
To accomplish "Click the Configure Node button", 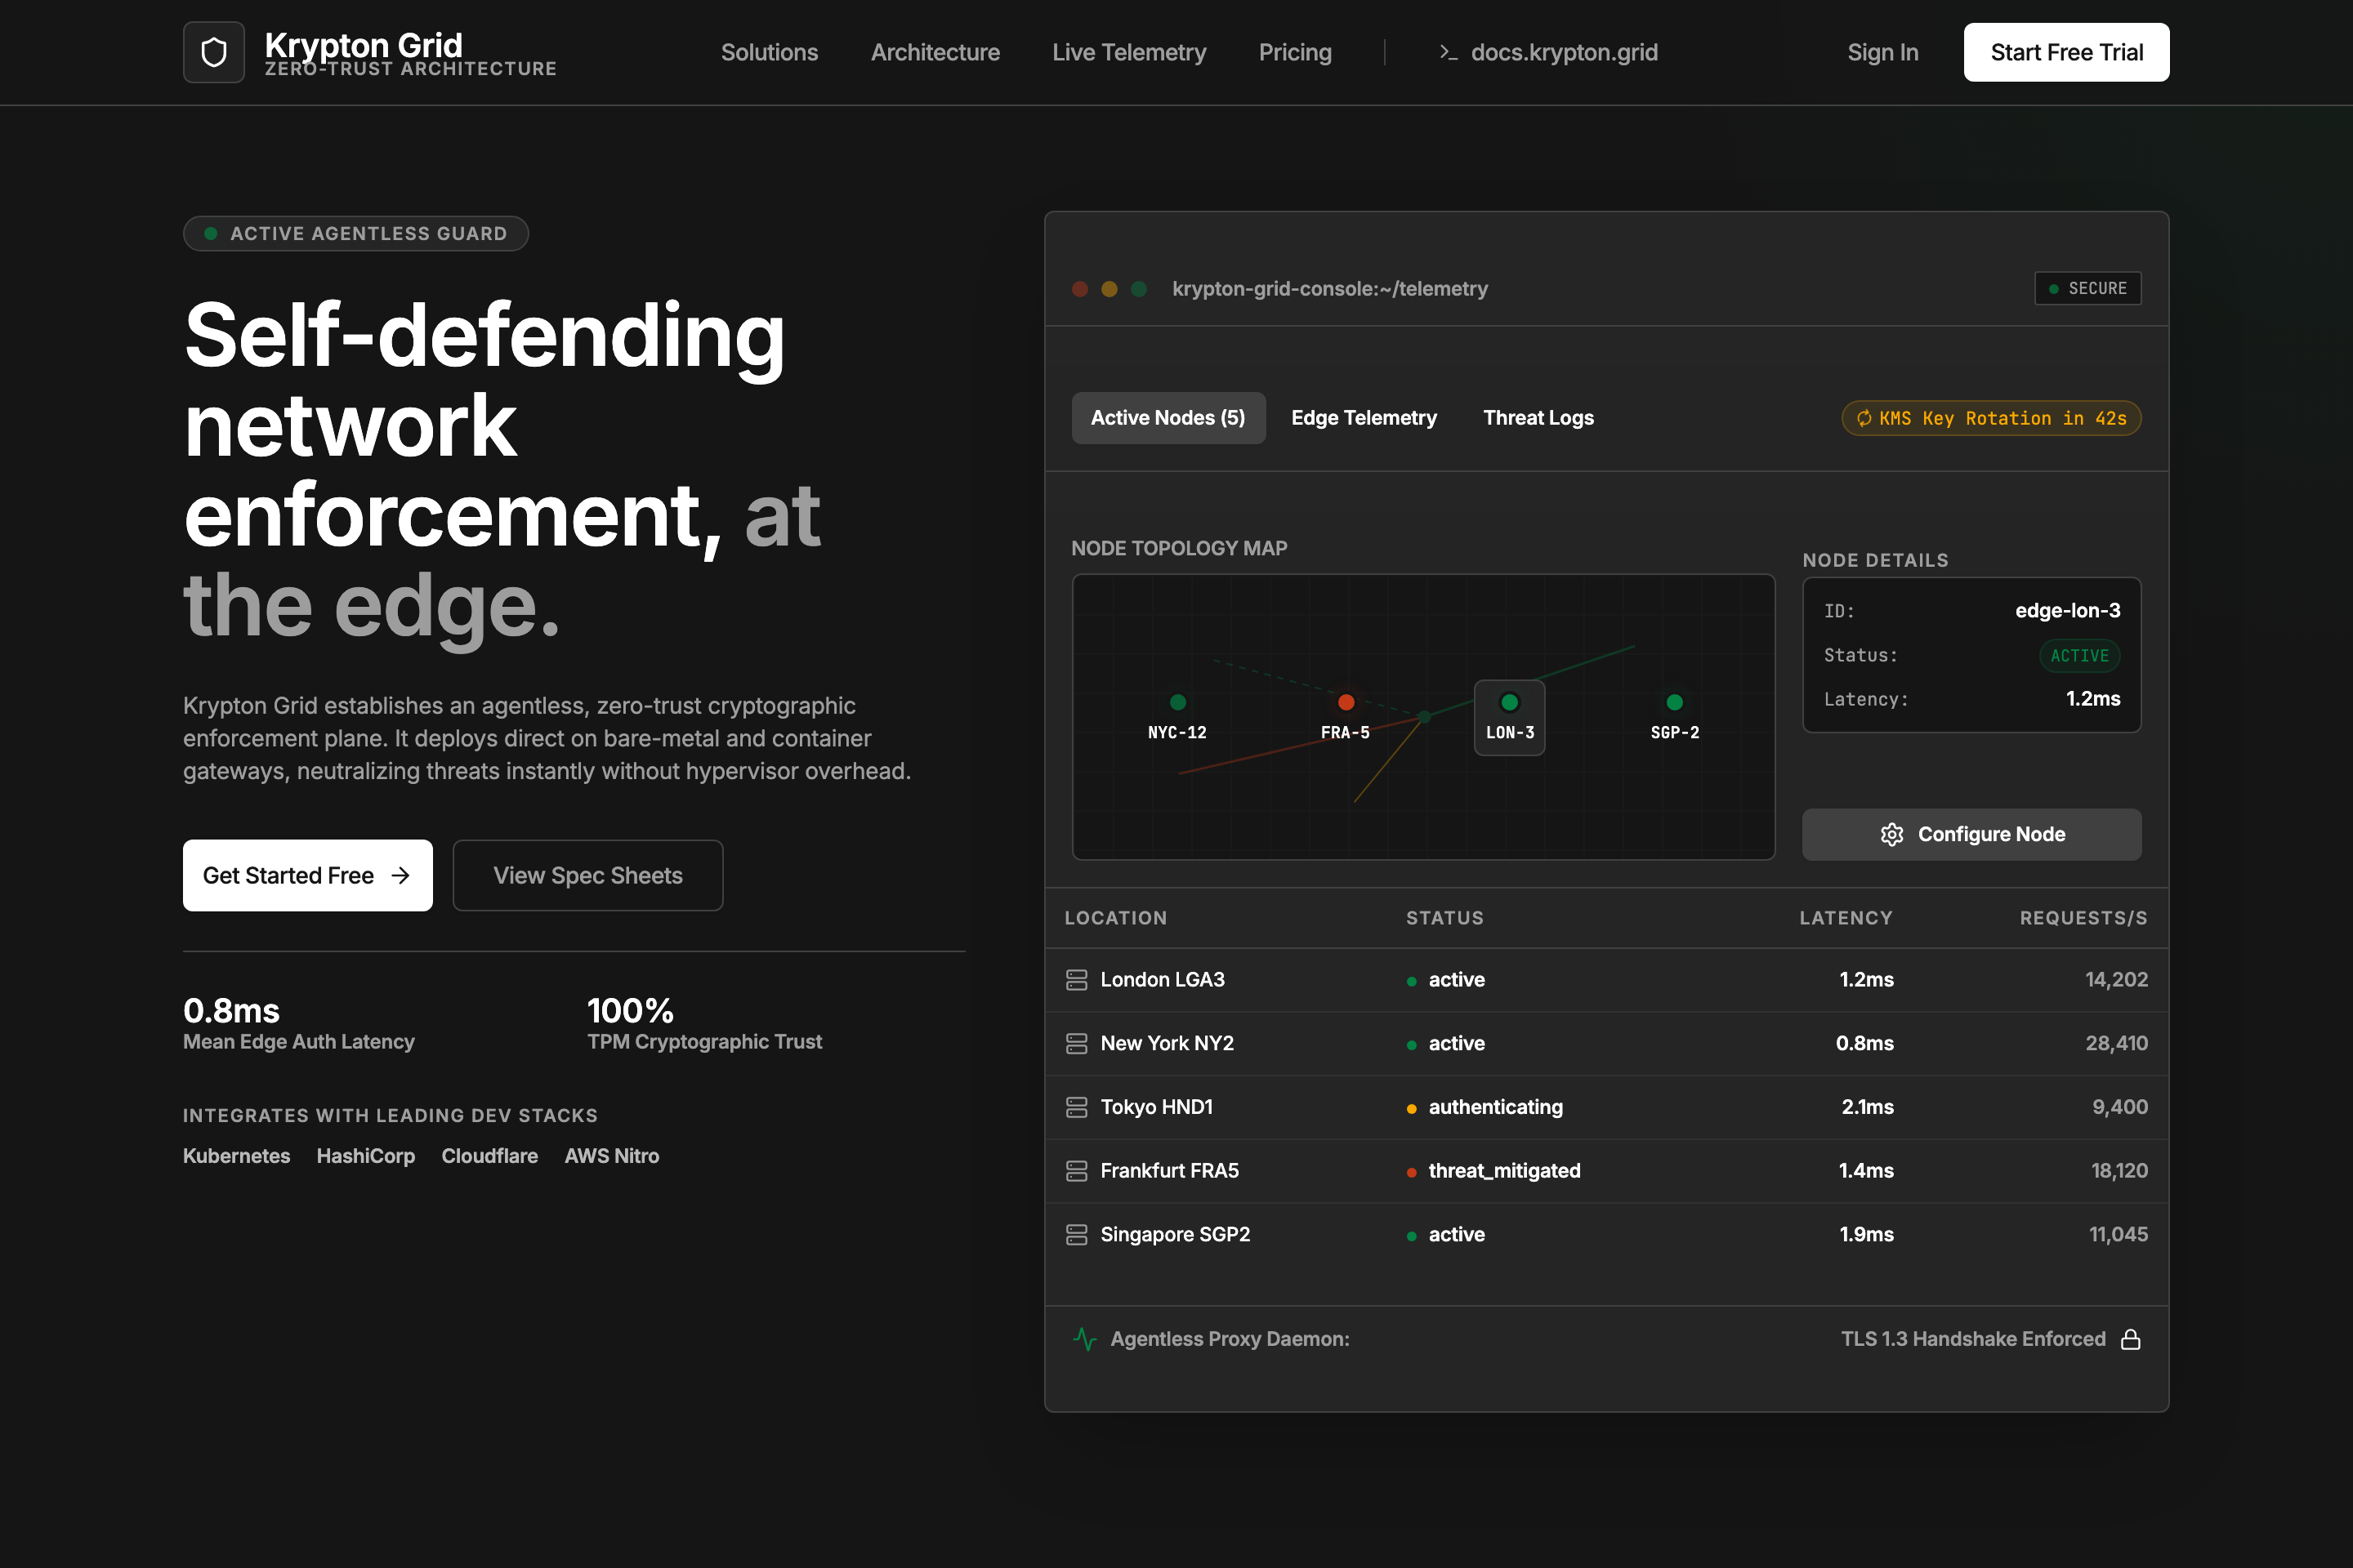I will pyautogui.click(x=1971, y=834).
